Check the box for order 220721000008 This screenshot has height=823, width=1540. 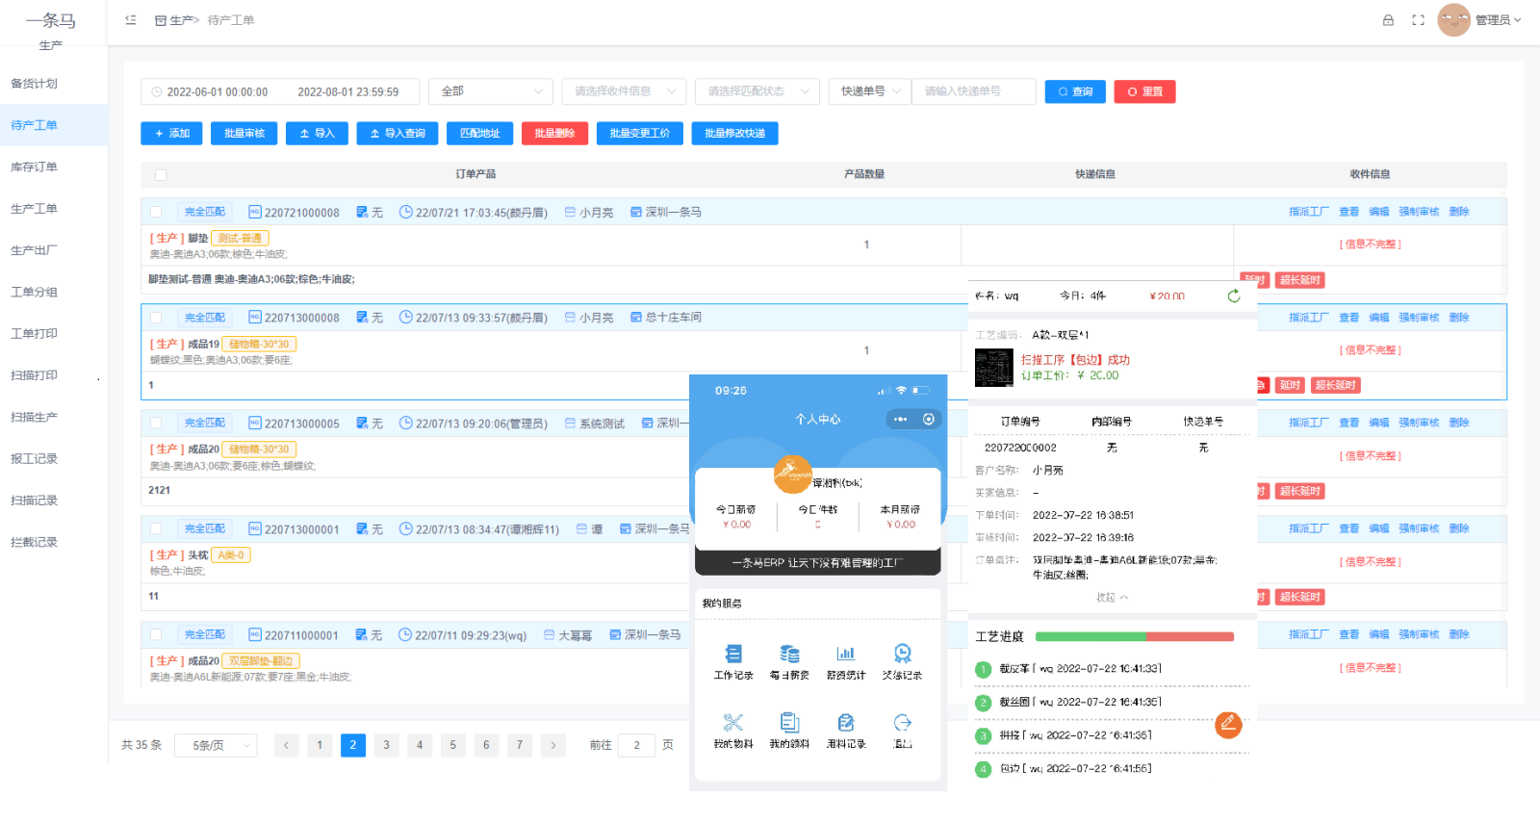pos(156,212)
